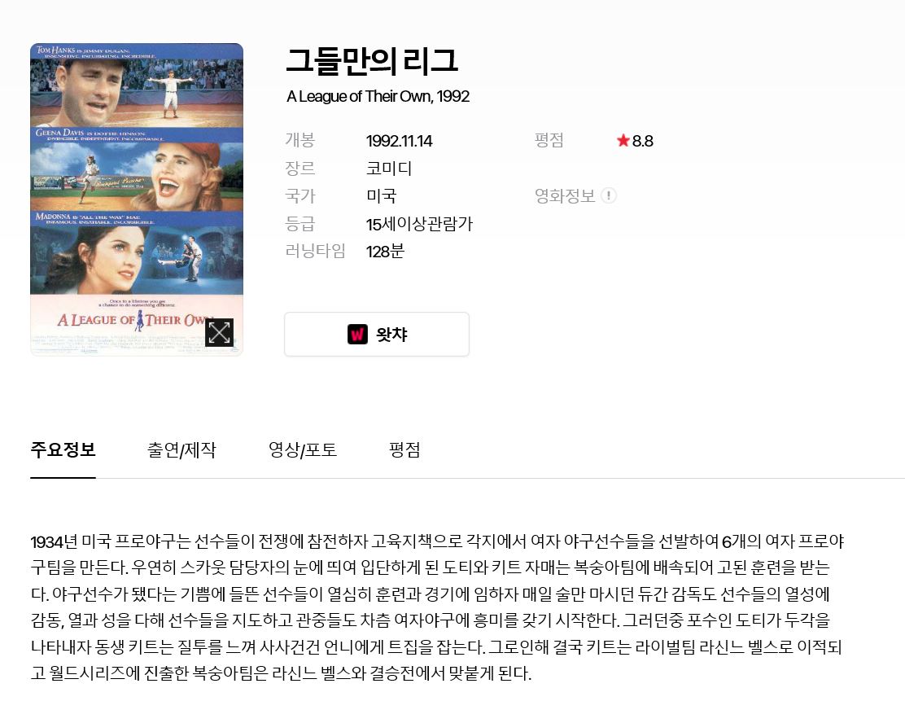Click the 미국 country value
This screenshot has width=905, height=723.
(382, 195)
